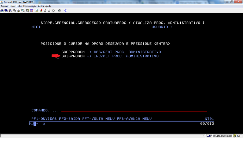Click the coffee cup toolbar icon
This screenshot has width=243, height=144.
(x=53, y=11)
